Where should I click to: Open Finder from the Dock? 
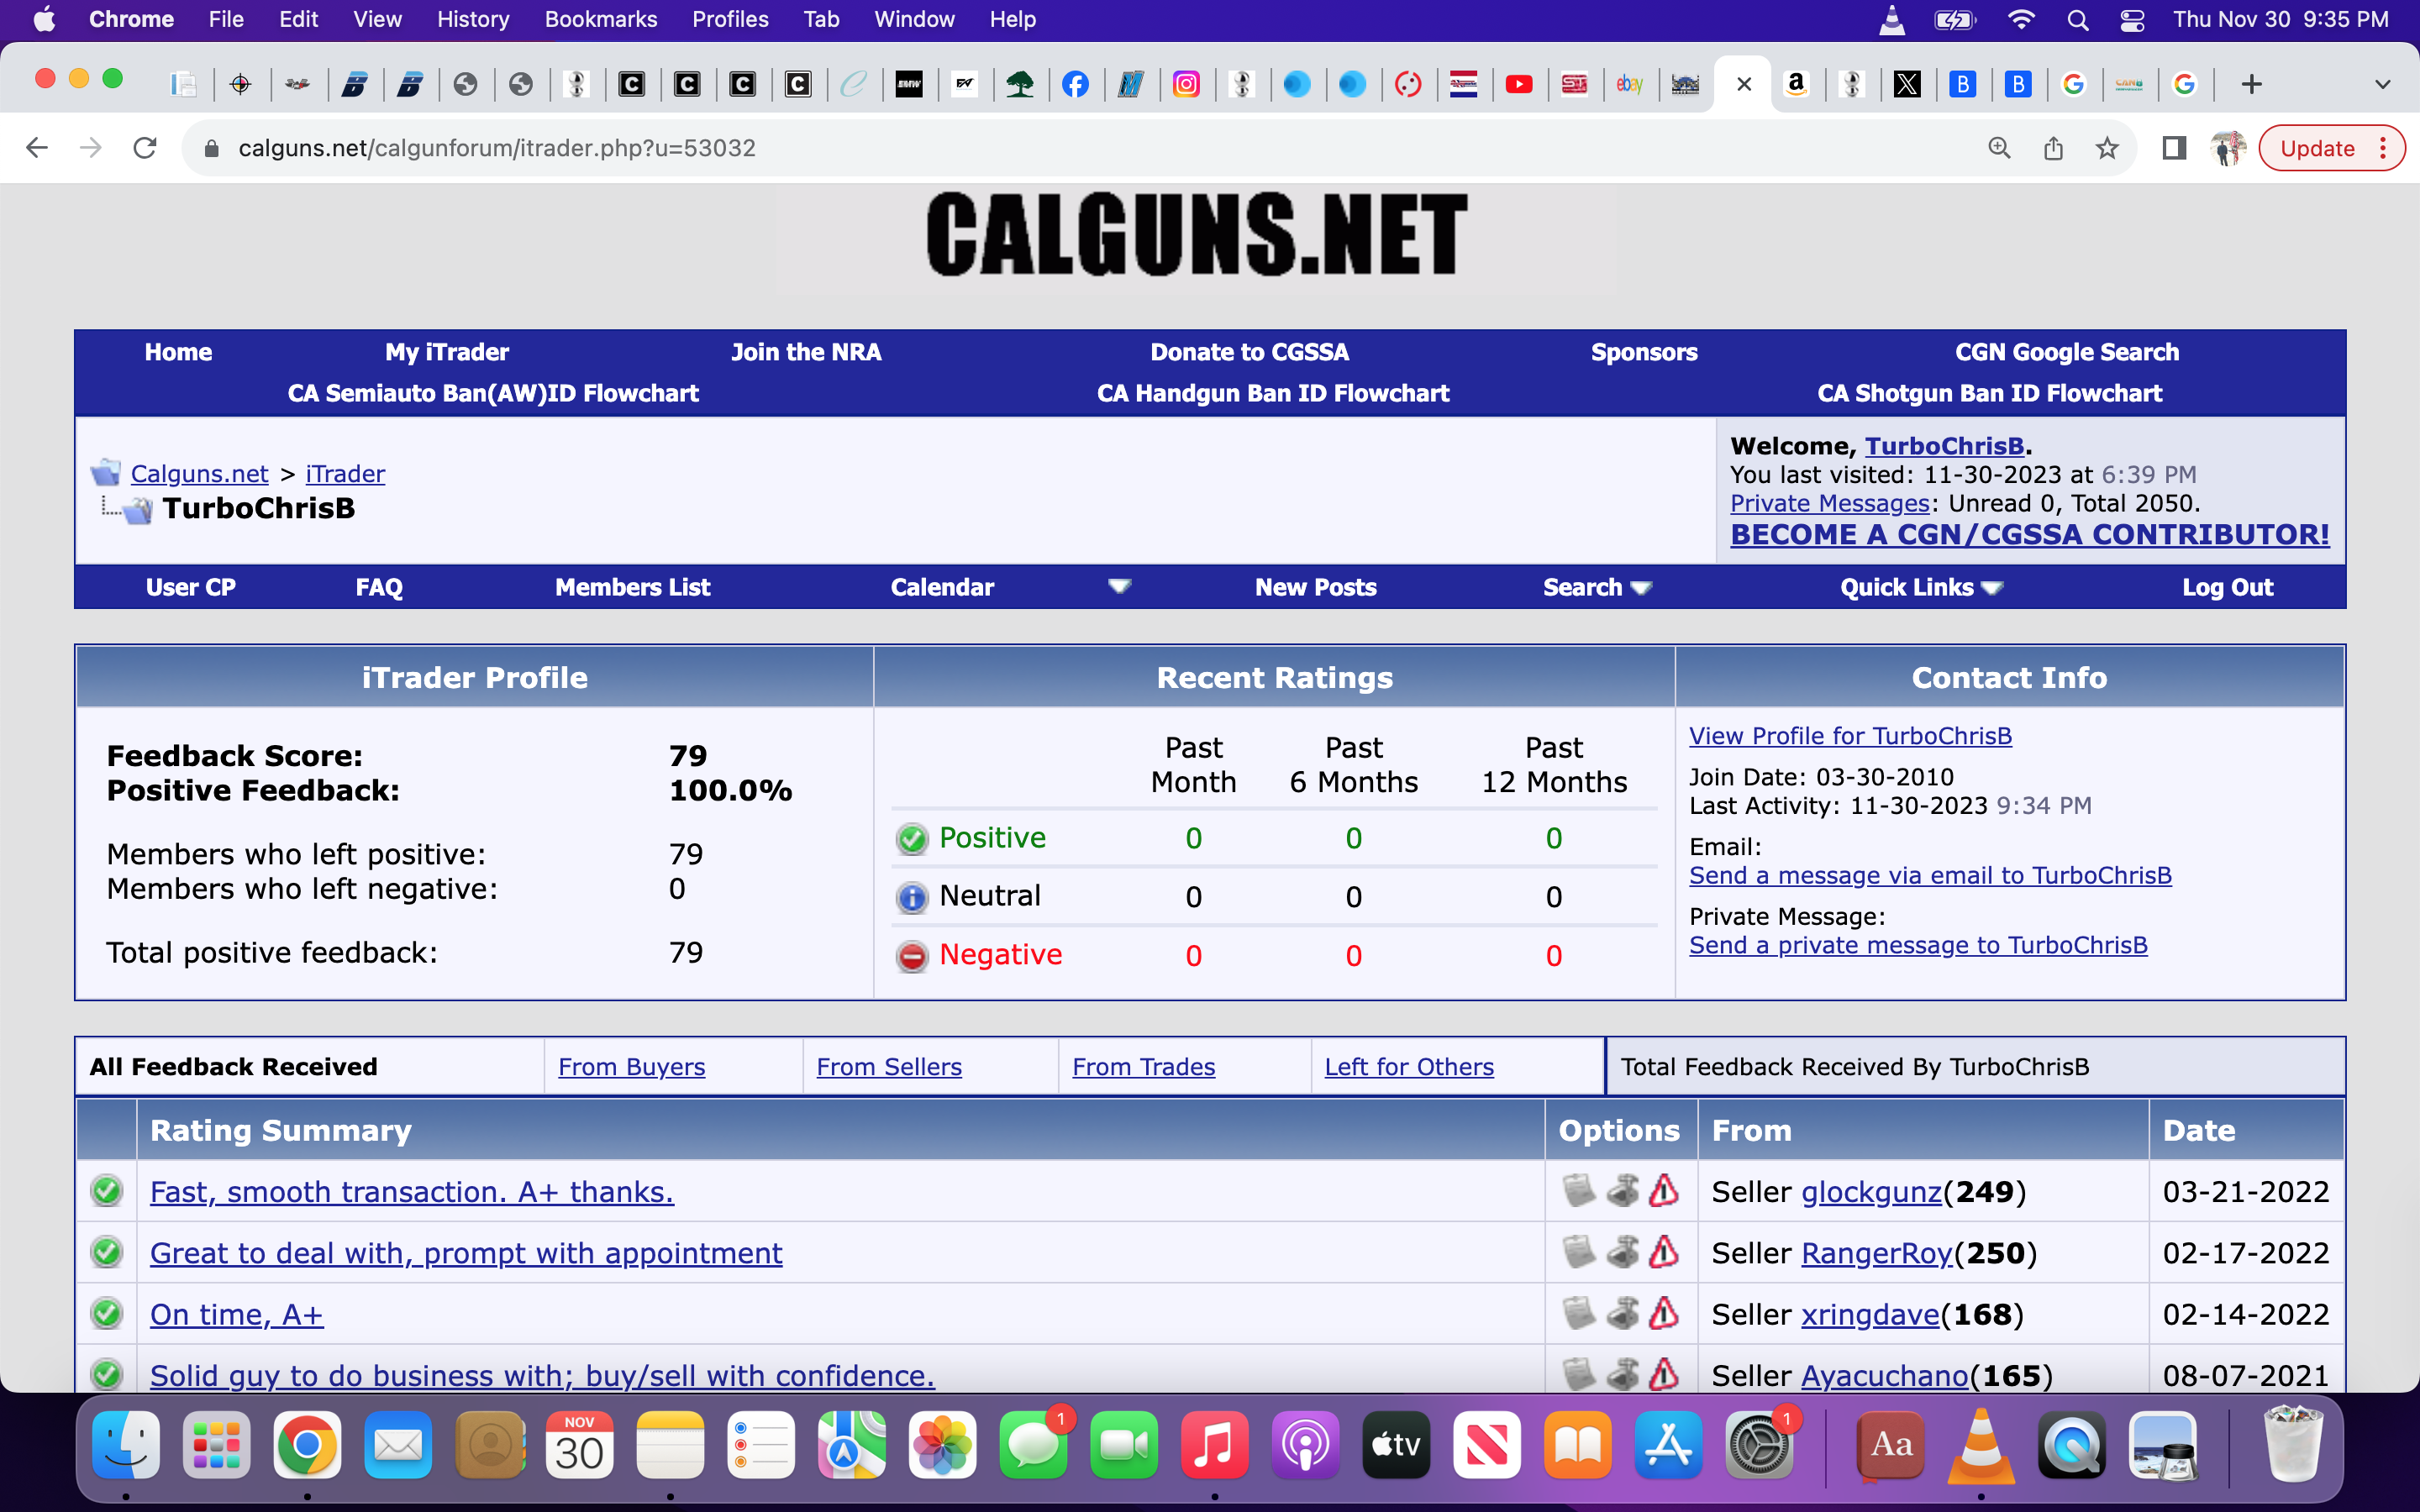pyautogui.click(x=126, y=1445)
